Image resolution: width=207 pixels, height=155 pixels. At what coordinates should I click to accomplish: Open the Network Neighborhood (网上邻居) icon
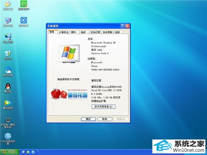click(x=8, y=38)
